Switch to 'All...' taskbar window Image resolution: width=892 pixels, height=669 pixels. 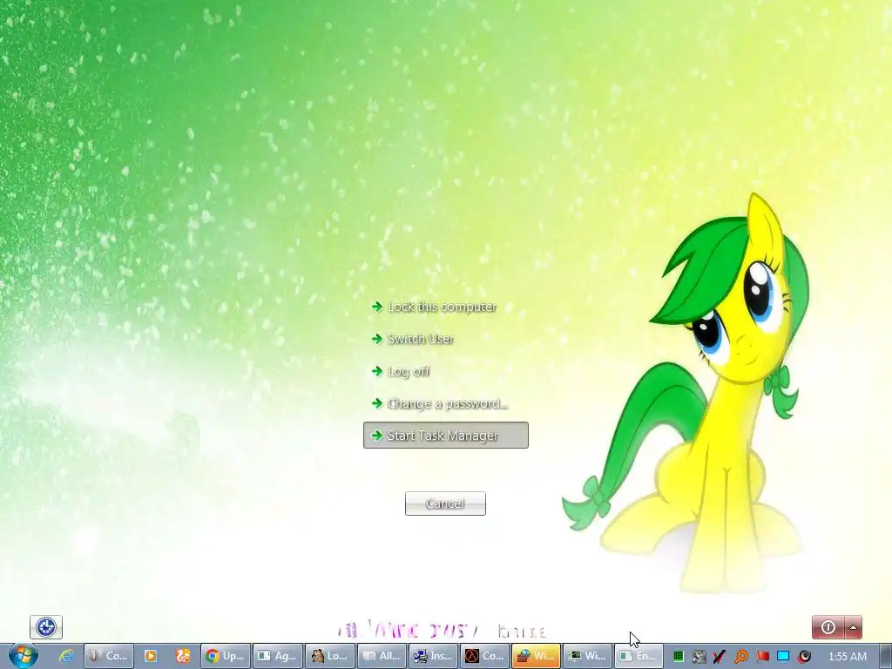[382, 656]
